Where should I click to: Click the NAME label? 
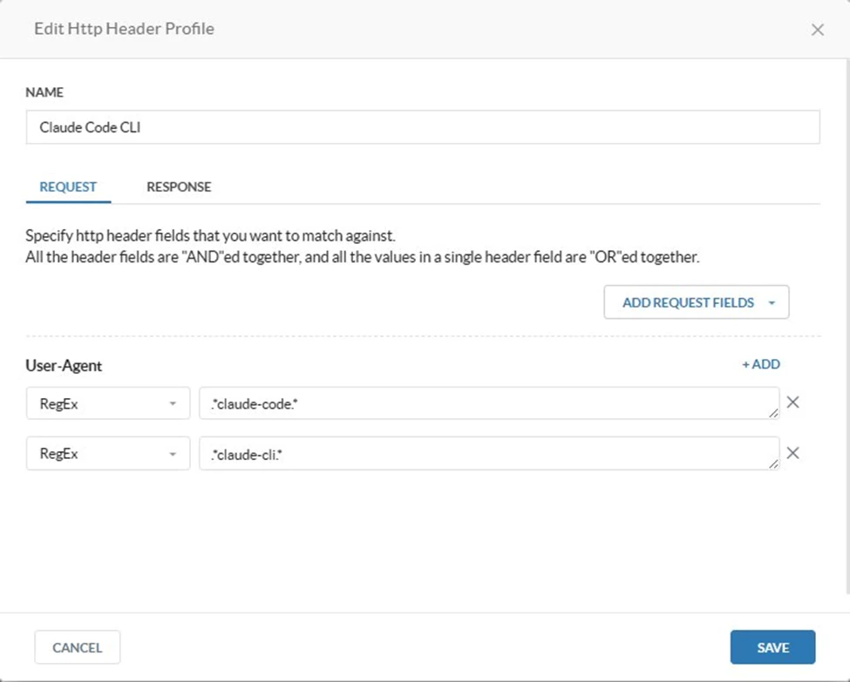coord(44,92)
